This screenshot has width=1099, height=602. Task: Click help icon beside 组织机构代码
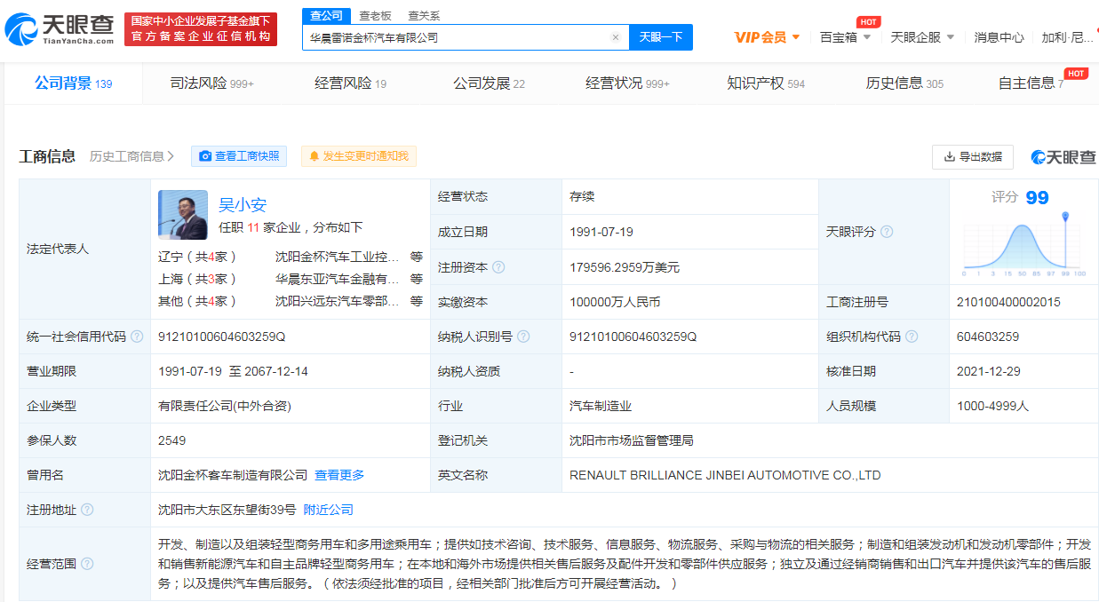point(911,337)
